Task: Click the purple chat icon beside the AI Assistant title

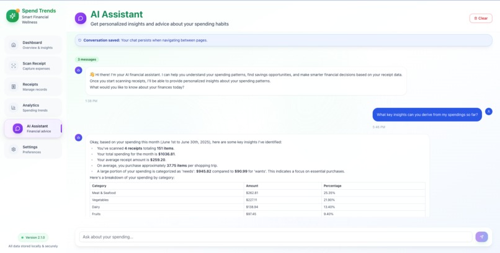Action: pos(81,19)
